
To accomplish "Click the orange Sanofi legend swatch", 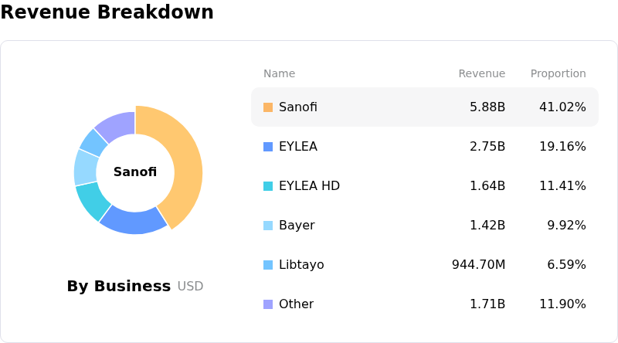I will pyautogui.click(x=268, y=107).
